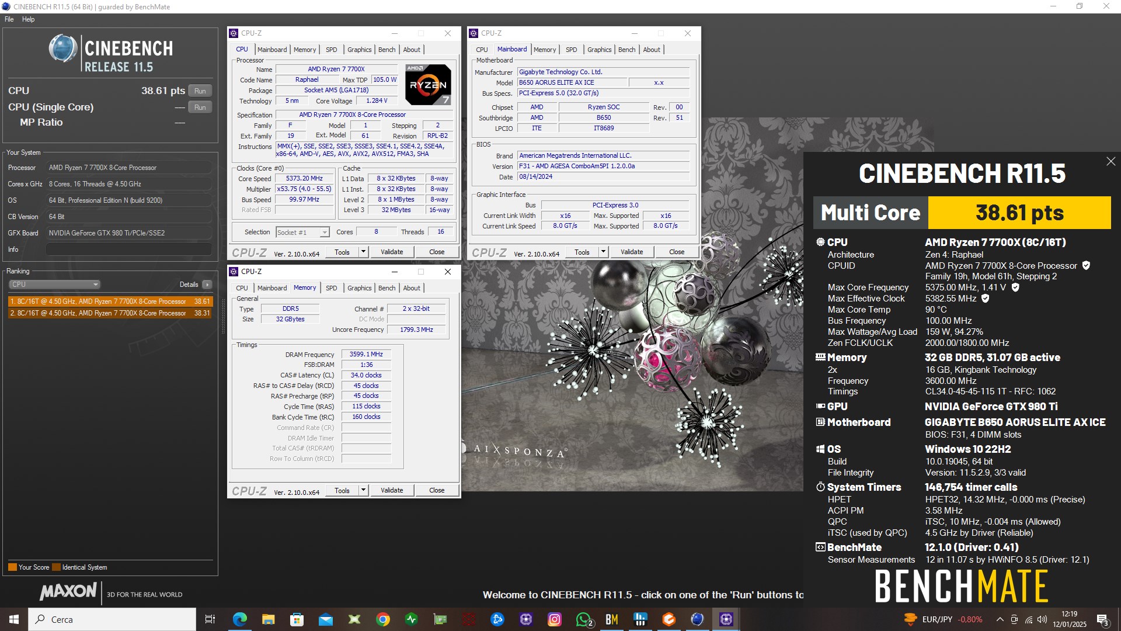Click verified shield next to CPUID value

pos(1086,266)
